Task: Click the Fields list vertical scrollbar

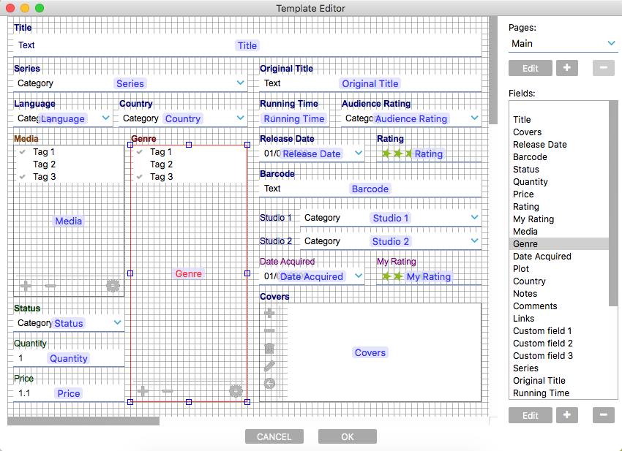Action: coord(613,203)
